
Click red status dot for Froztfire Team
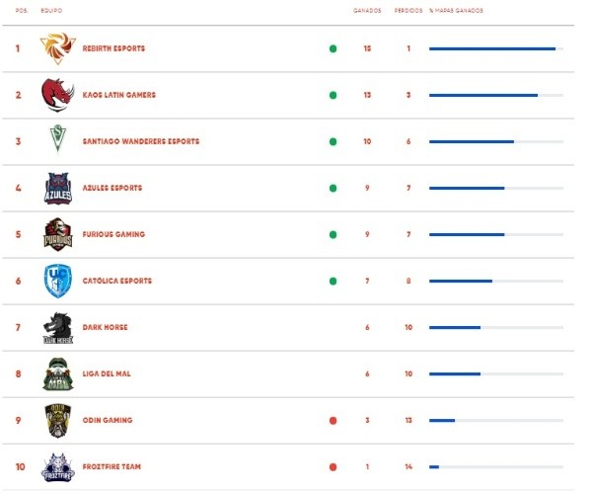tap(333, 467)
